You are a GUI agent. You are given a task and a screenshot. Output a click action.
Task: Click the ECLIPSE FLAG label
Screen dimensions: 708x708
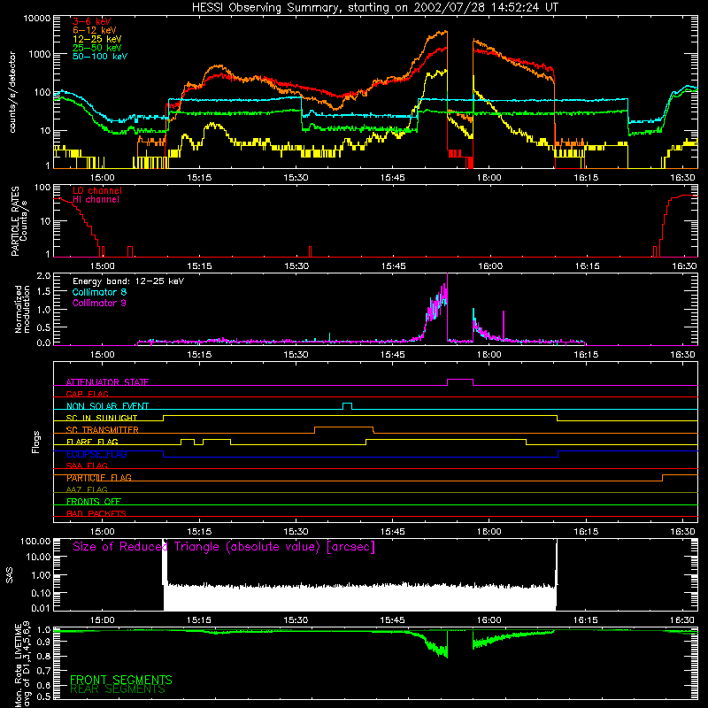point(96,454)
